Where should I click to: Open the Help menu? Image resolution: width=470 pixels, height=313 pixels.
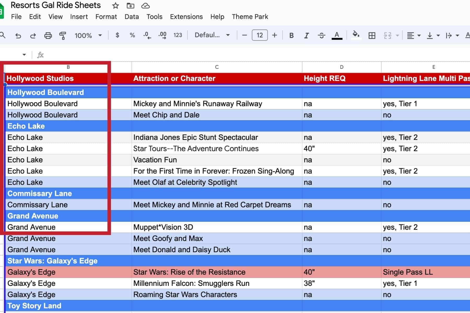pos(217,17)
